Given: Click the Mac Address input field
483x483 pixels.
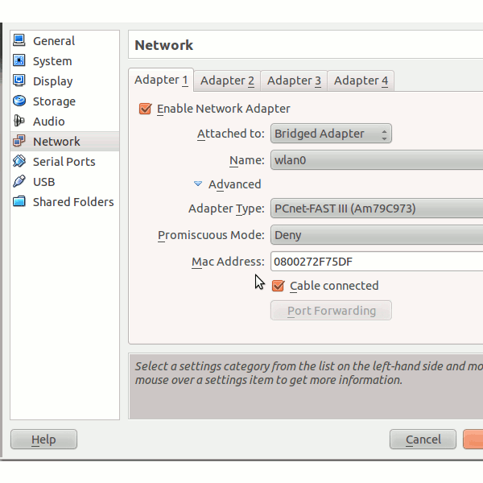Looking at the screenshot, I should (376, 262).
